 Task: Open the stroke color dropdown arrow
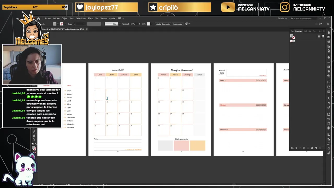click(65, 24)
